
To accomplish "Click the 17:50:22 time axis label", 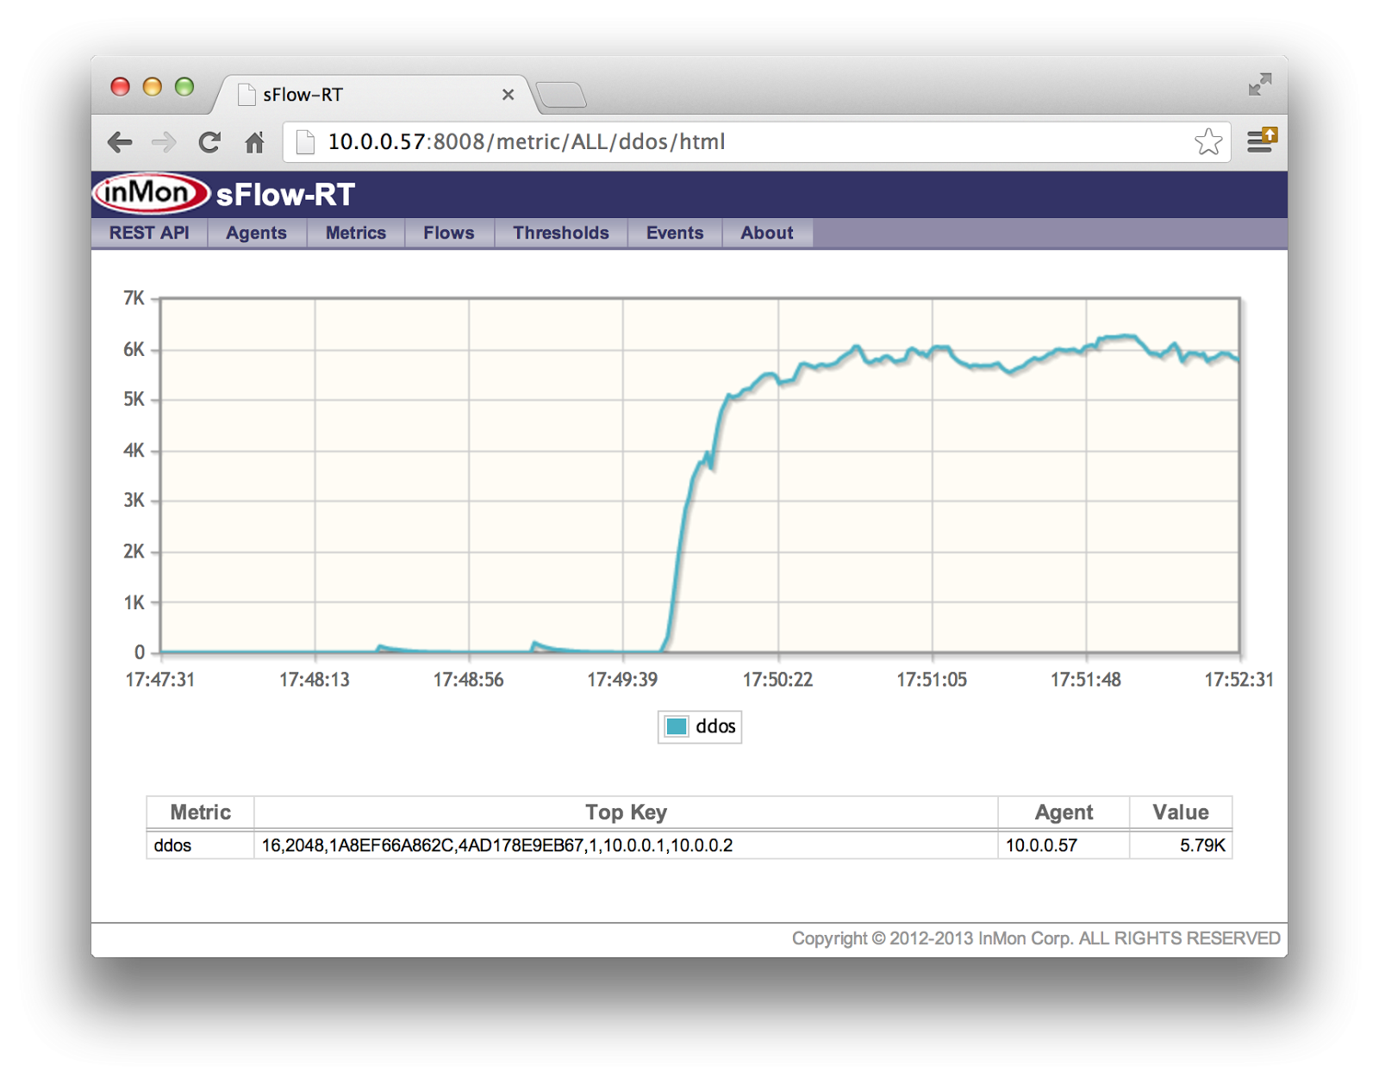I will click(777, 680).
